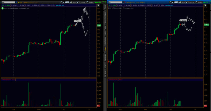Click the /GC symbol input field
The width and height of the screenshot is (211, 111).
pyautogui.click(x=8, y=2)
